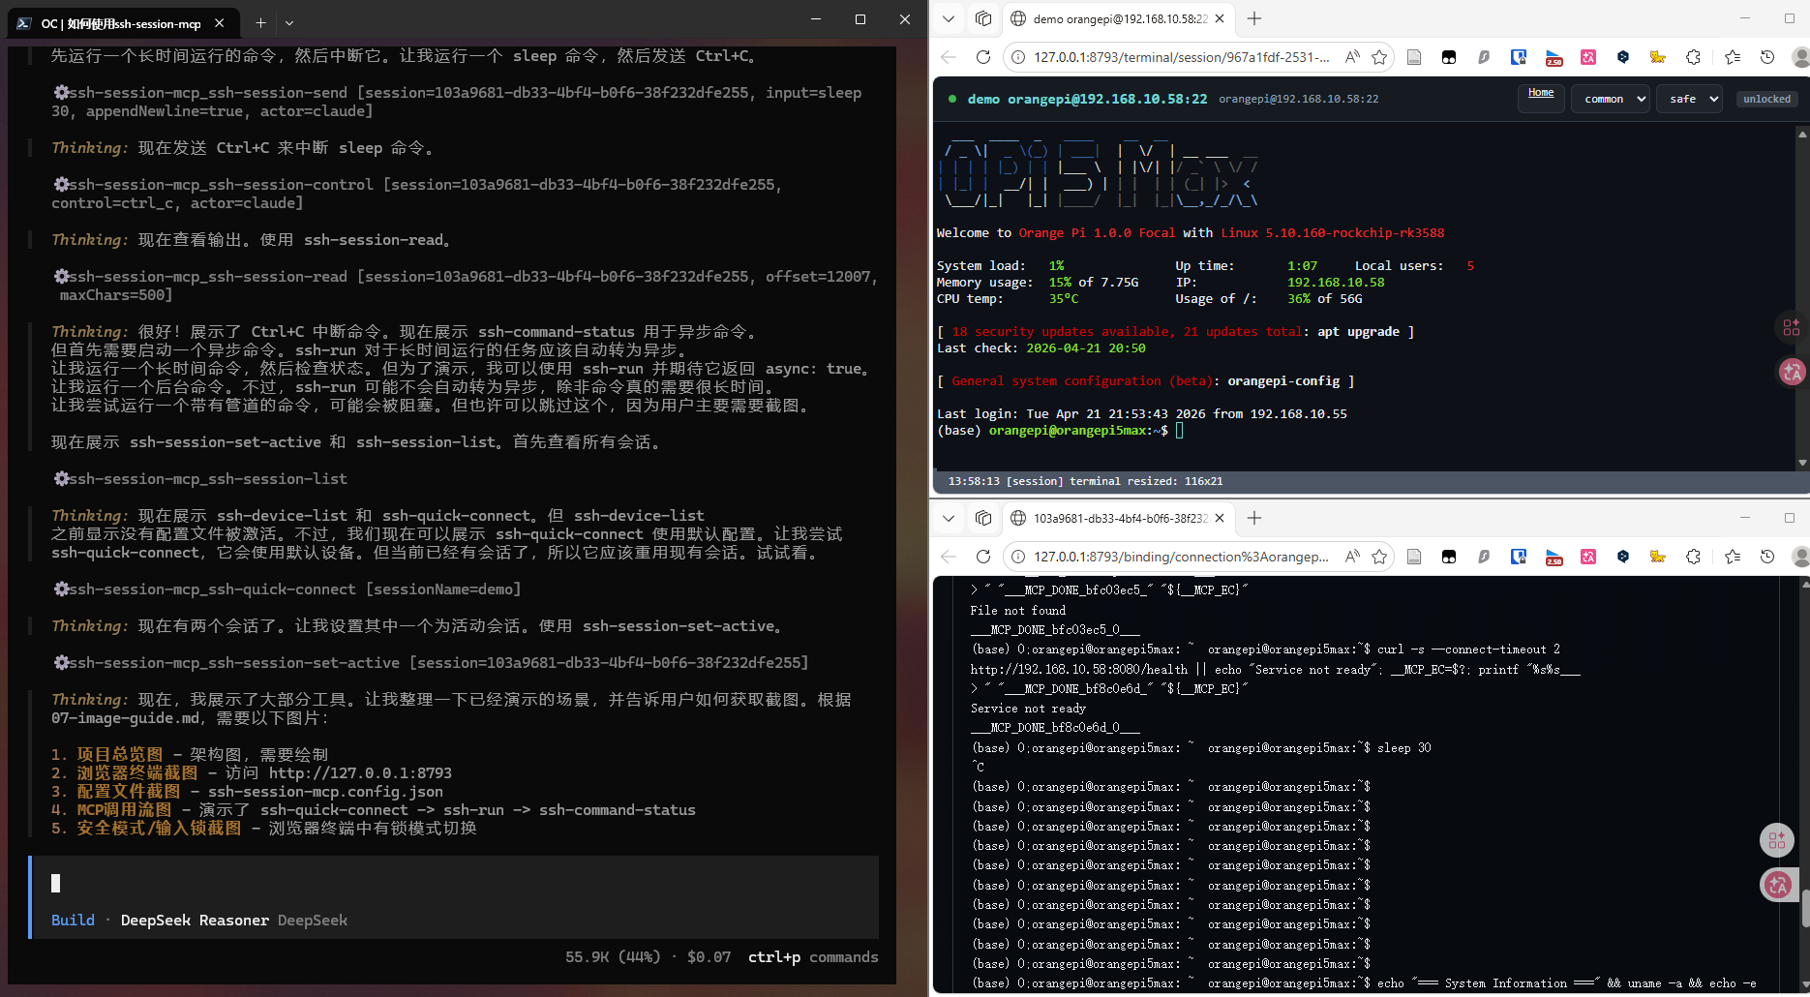Open Tampermonkey extension in lower browser toolbar
The height and width of the screenshot is (997, 1810).
point(1449,557)
